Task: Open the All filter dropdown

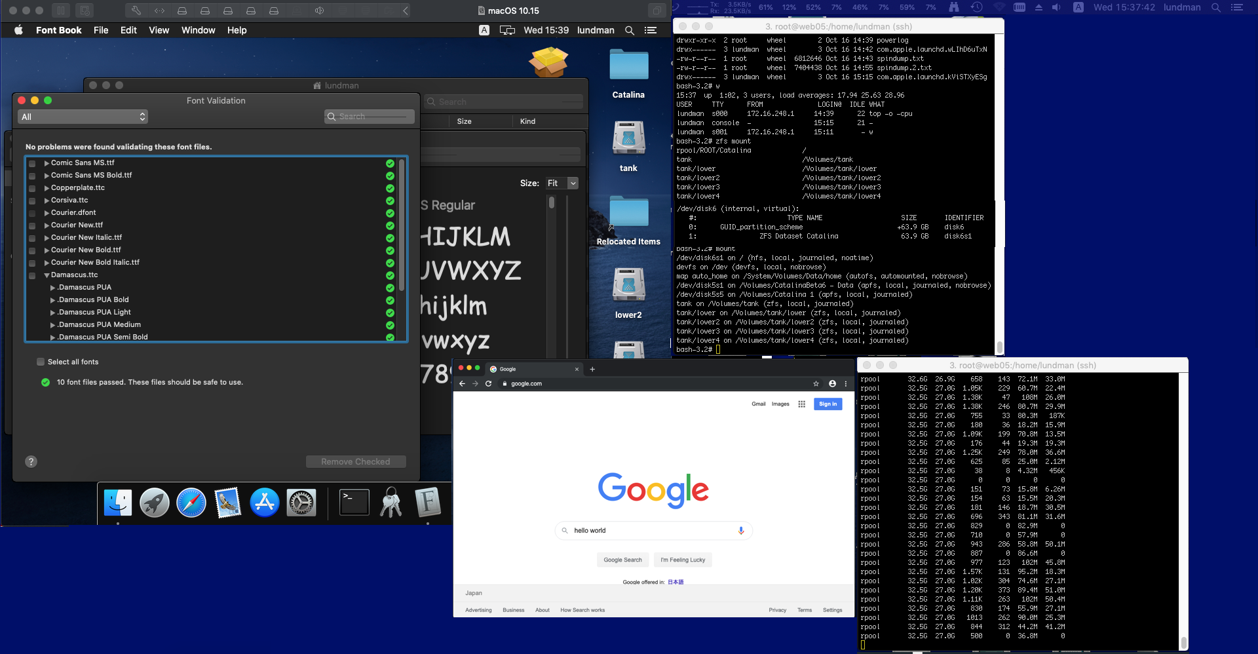Action: click(83, 117)
